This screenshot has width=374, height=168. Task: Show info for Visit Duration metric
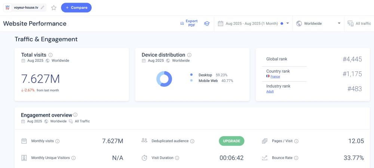tap(177, 158)
